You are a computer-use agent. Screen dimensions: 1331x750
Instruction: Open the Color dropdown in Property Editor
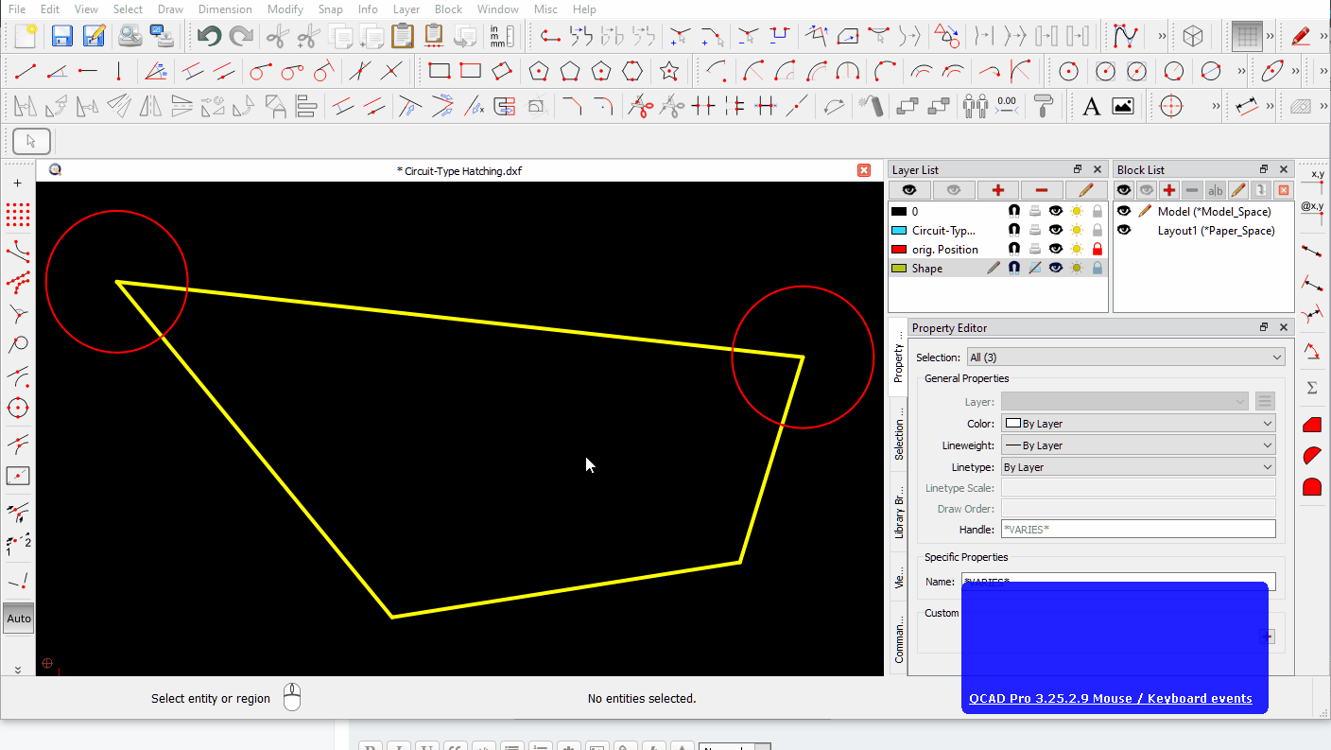[x=1138, y=423]
